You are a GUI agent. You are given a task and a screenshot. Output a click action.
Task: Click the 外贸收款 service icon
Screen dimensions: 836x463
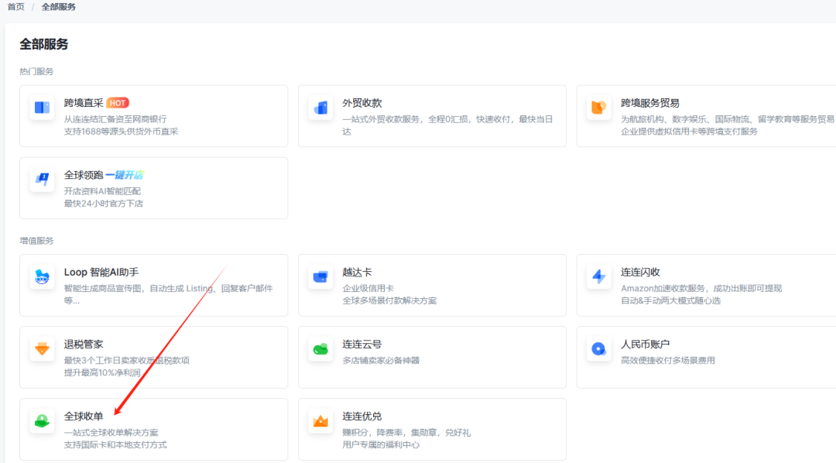(320, 108)
